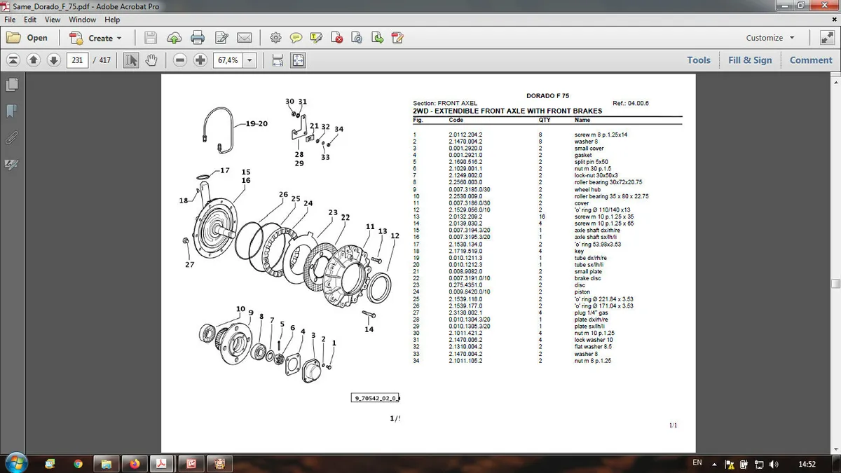Open Google Chrome from the taskbar

point(78,463)
